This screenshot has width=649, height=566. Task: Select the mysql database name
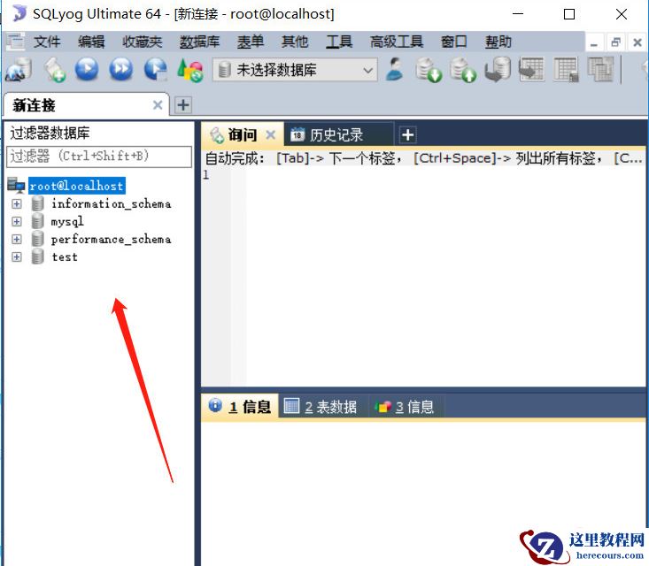[67, 222]
